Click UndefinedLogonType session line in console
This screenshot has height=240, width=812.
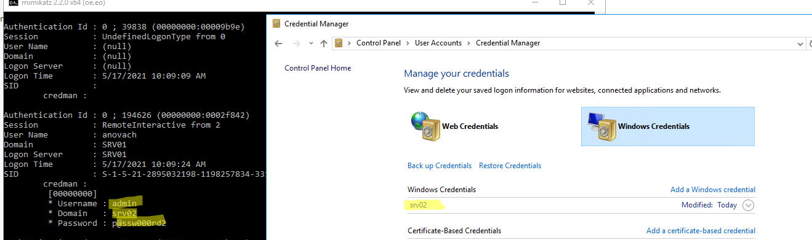(x=115, y=37)
